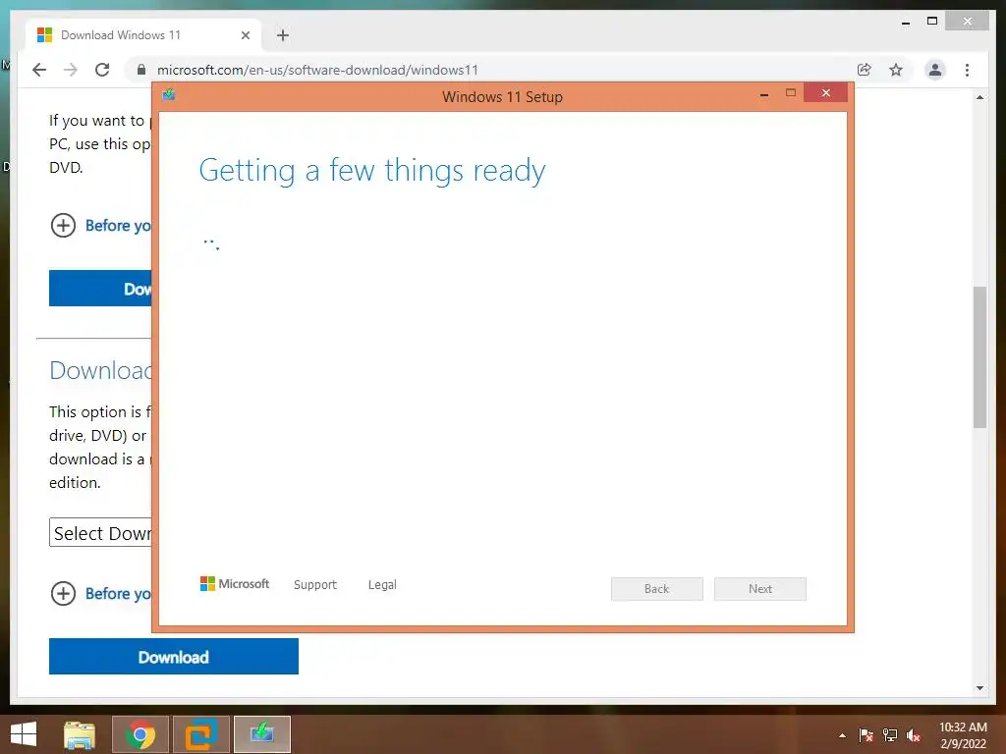Select the Windows 11 Setup taskbar icon
Image resolution: width=1006 pixels, height=754 pixels.
(262, 734)
